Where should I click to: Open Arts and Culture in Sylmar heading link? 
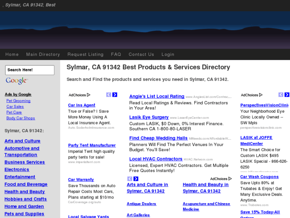click(x=148, y=188)
